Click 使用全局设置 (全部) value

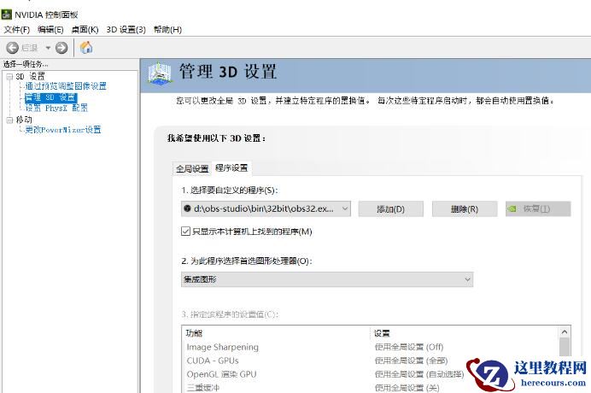(x=411, y=361)
